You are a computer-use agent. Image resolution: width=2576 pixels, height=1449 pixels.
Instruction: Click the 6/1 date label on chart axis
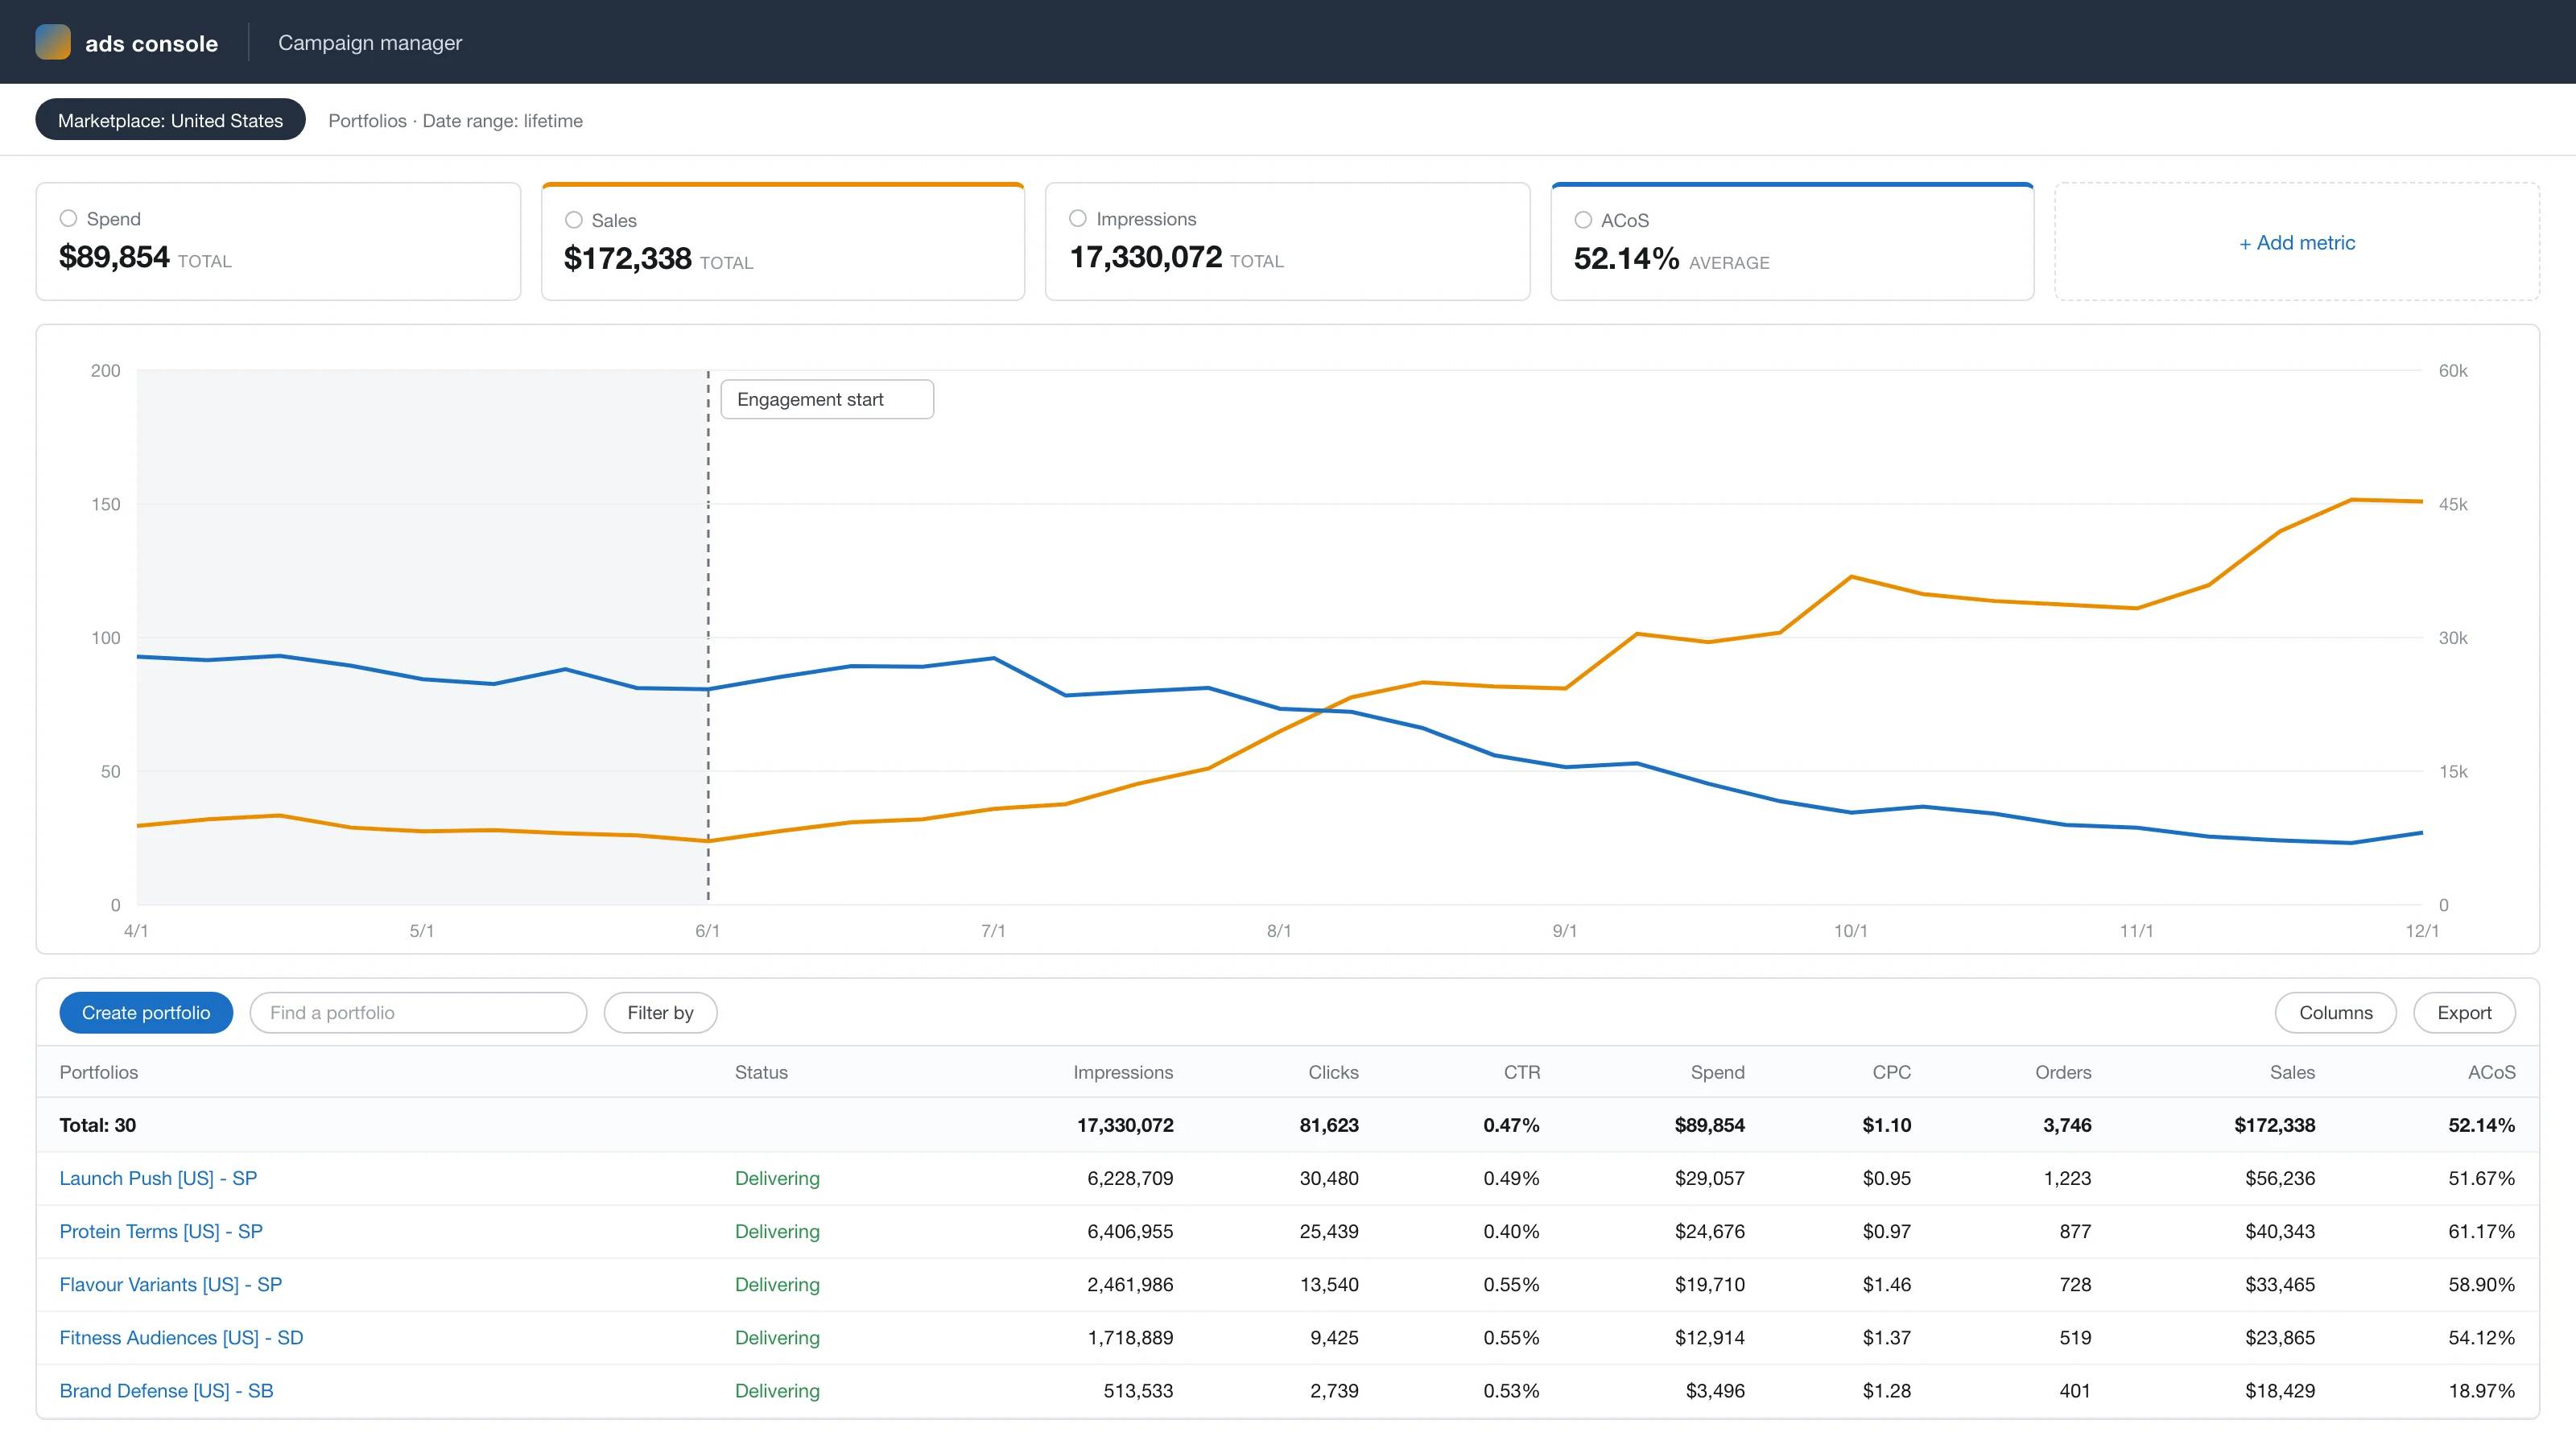(x=707, y=931)
